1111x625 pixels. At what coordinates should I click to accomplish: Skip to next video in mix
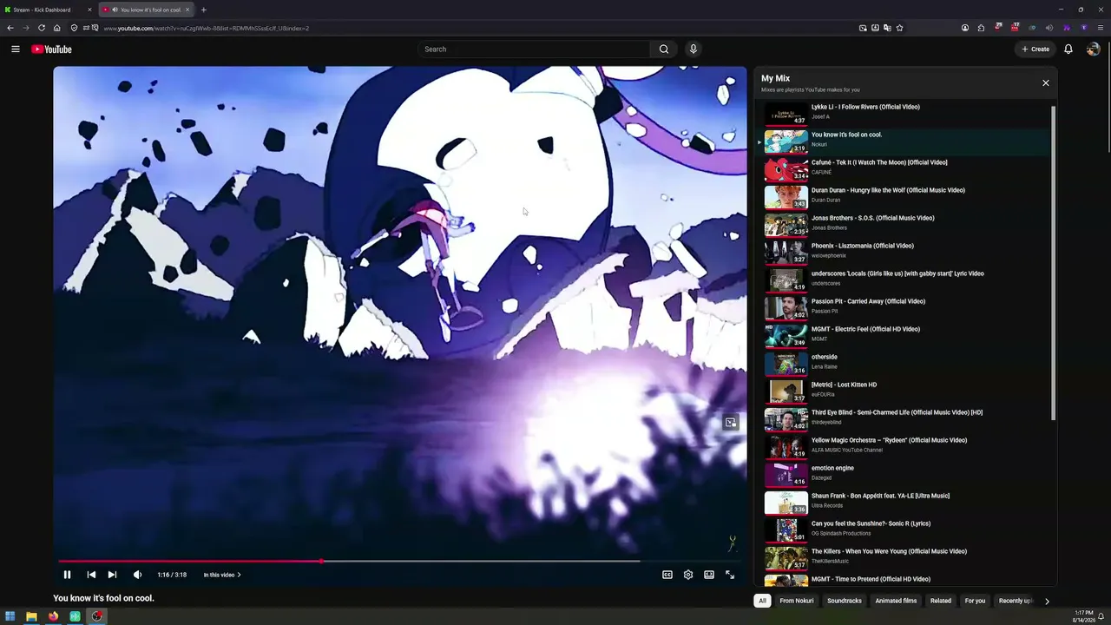point(112,575)
